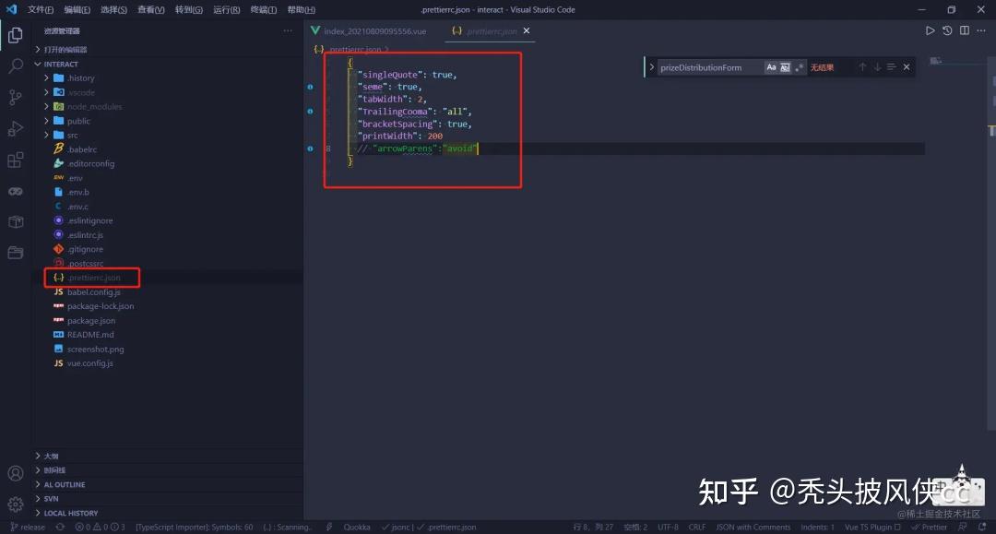Open the editor More Actions ellipsis

point(981,30)
